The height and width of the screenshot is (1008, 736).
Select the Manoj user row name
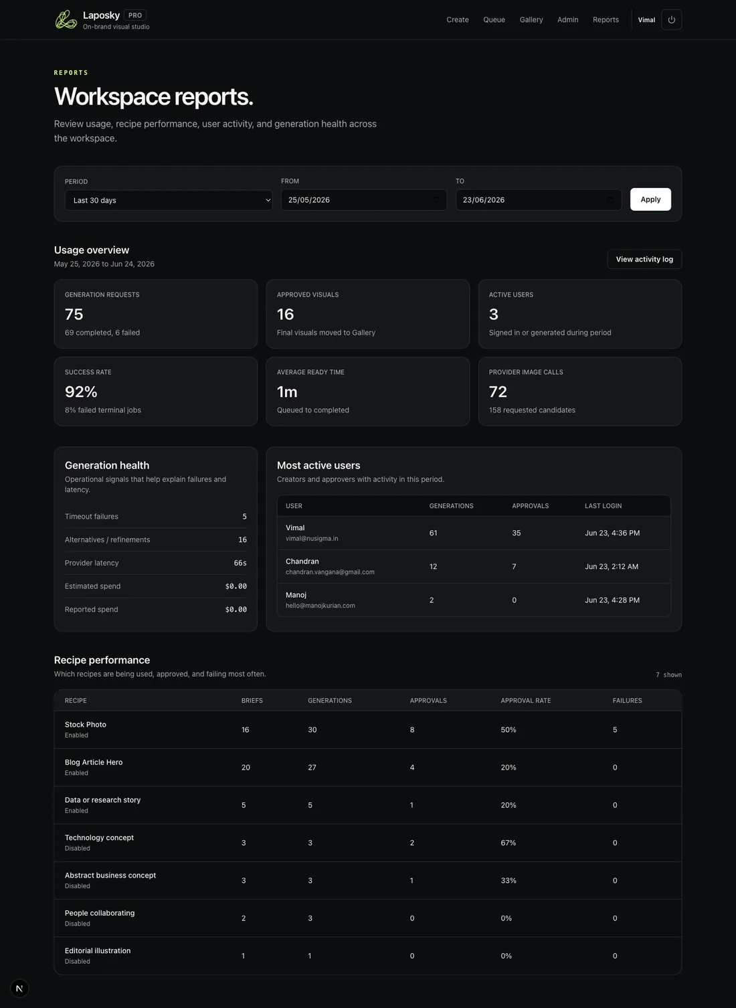coord(296,595)
